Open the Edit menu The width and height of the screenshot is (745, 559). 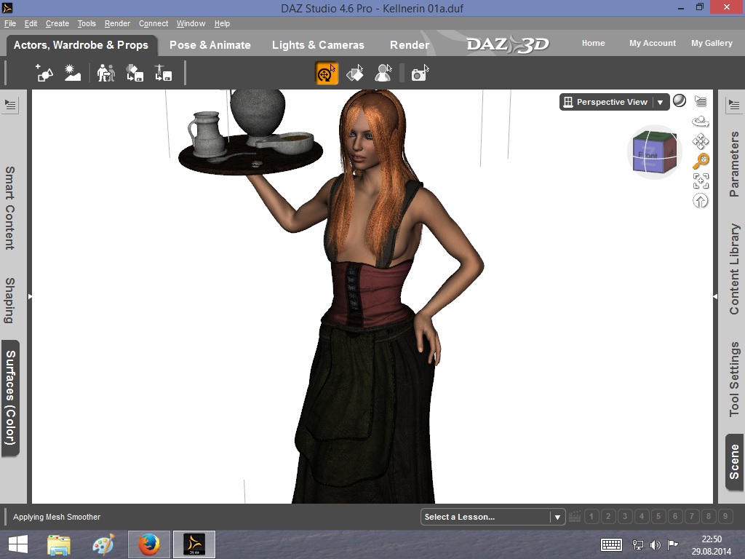click(31, 23)
